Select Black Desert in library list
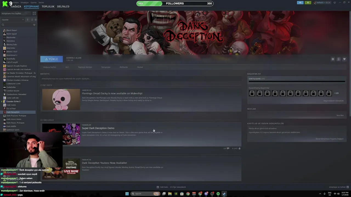 [x=12, y=30]
